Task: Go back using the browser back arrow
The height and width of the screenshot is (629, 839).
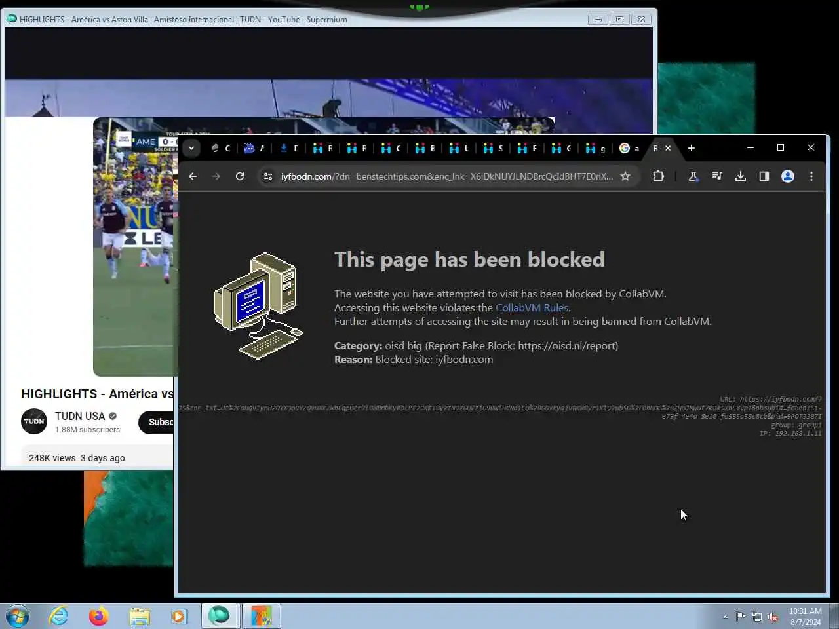Action: tap(193, 176)
